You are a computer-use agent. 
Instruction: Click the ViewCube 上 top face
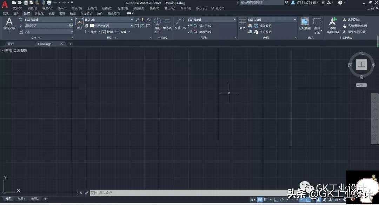(x=361, y=65)
